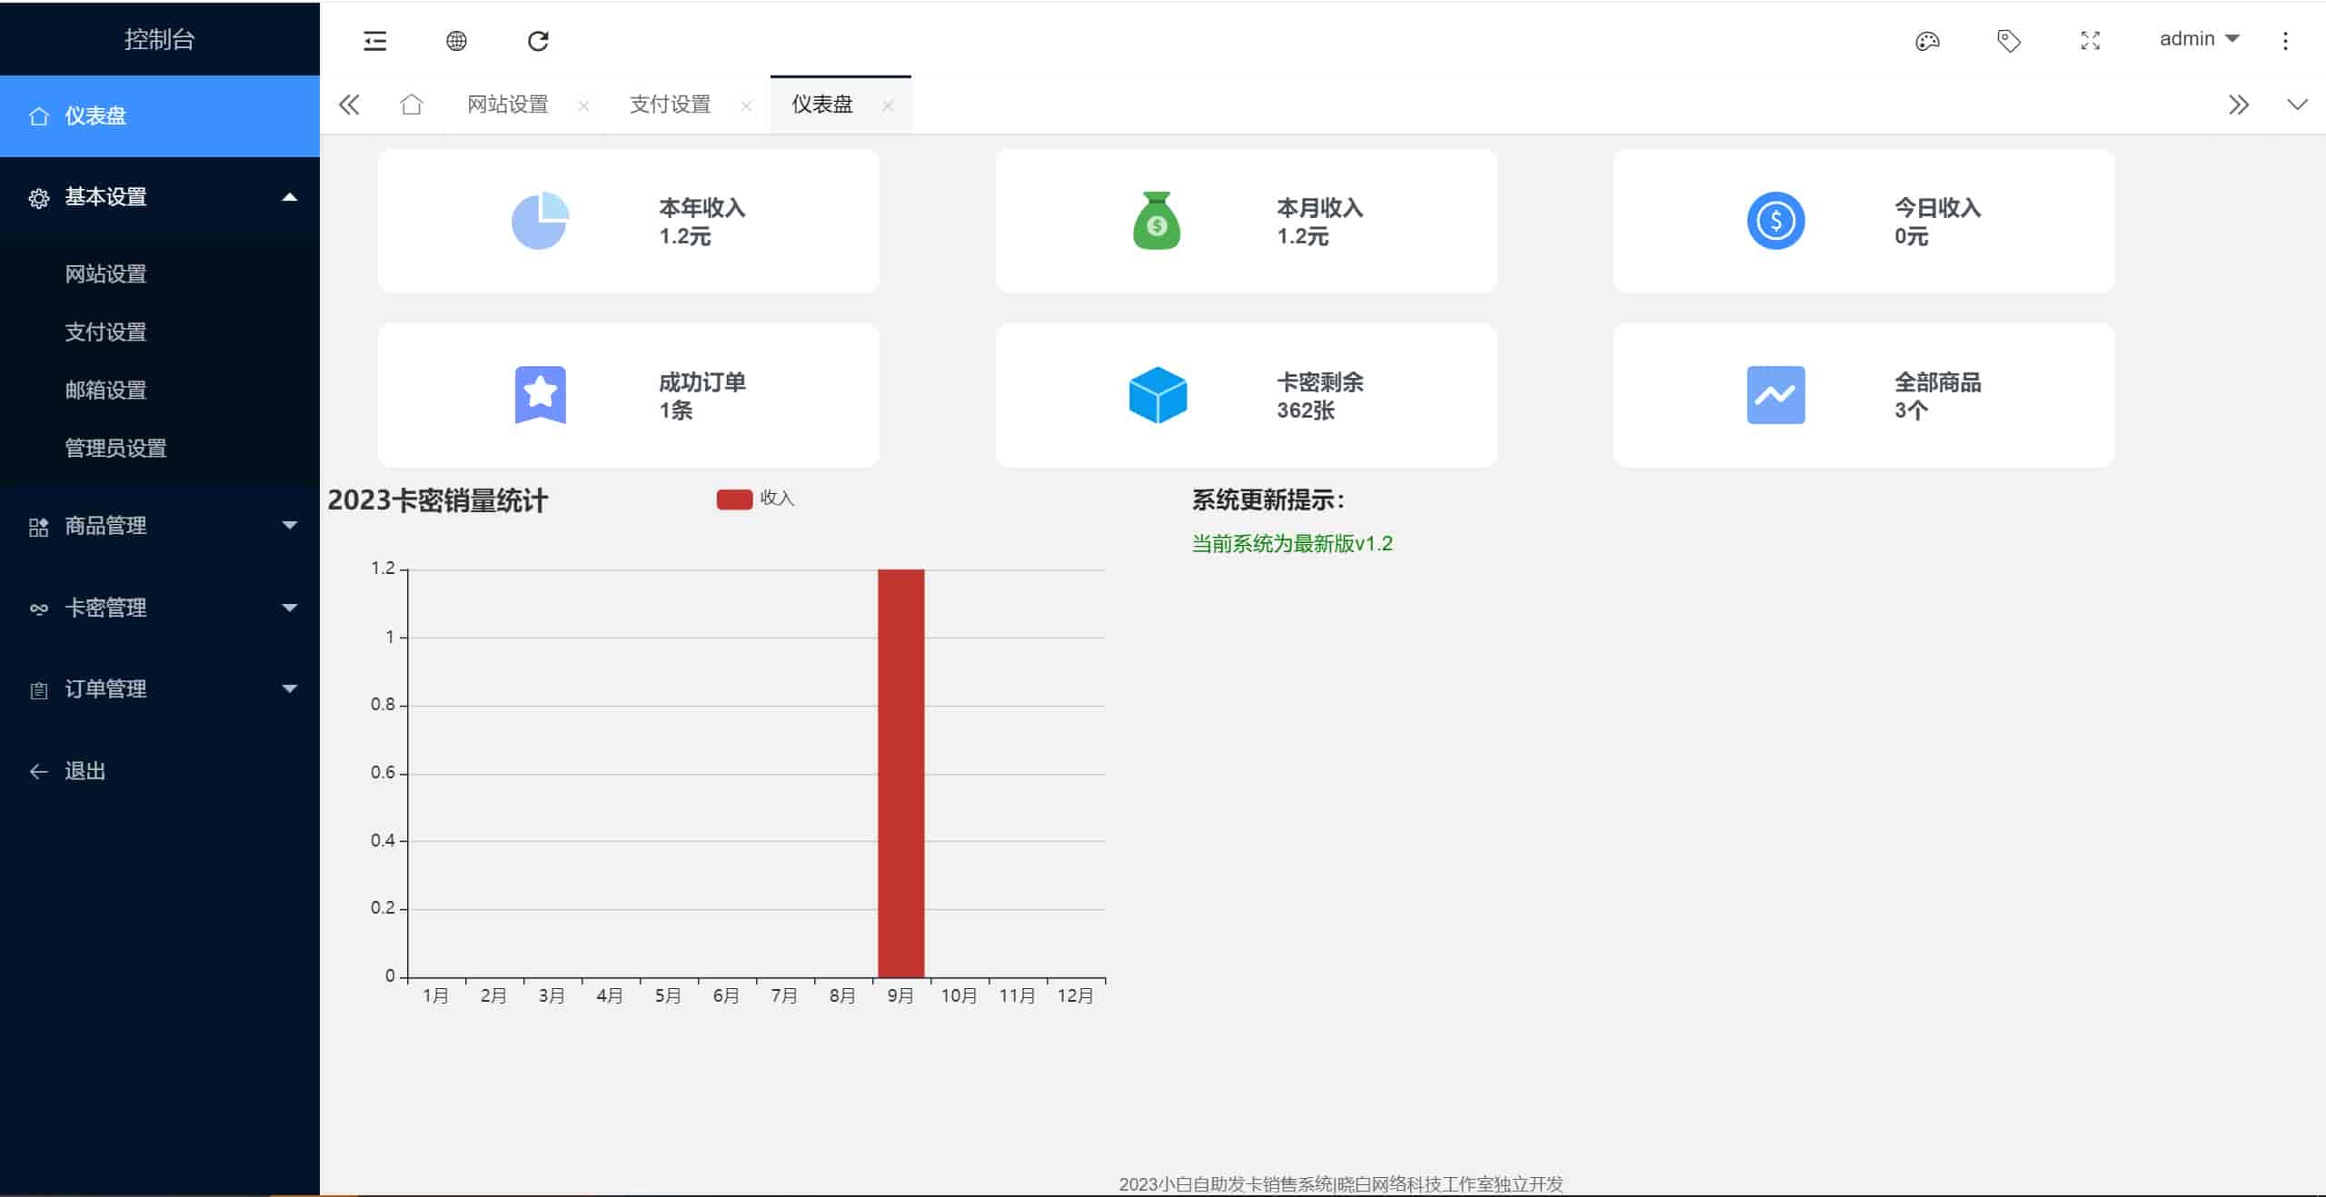The image size is (2326, 1197).
Task: Switch to the 网站设置 tab
Action: 508,104
